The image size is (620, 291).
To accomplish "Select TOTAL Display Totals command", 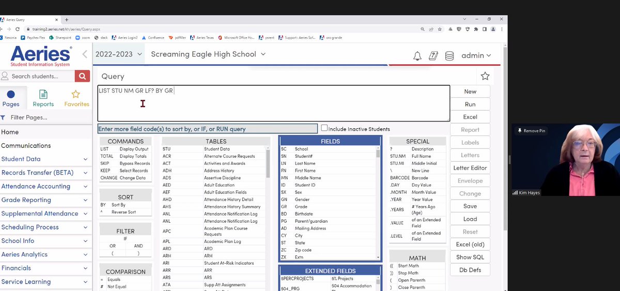I will click(126, 156).
